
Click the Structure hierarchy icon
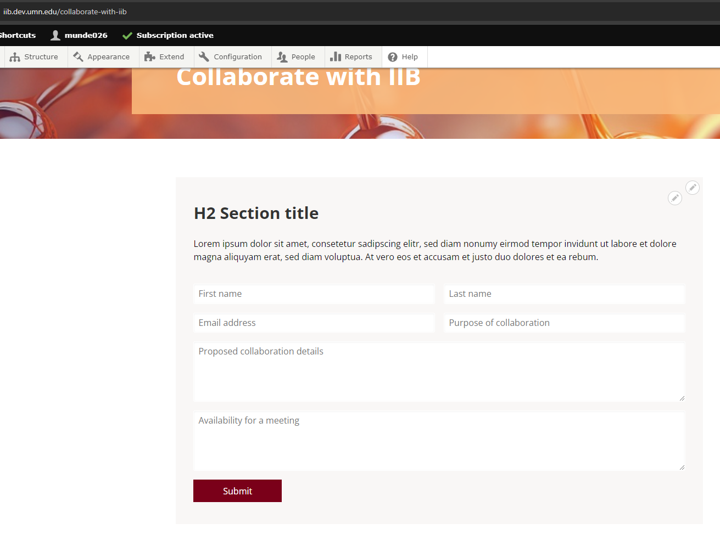[x=15, y=57]
